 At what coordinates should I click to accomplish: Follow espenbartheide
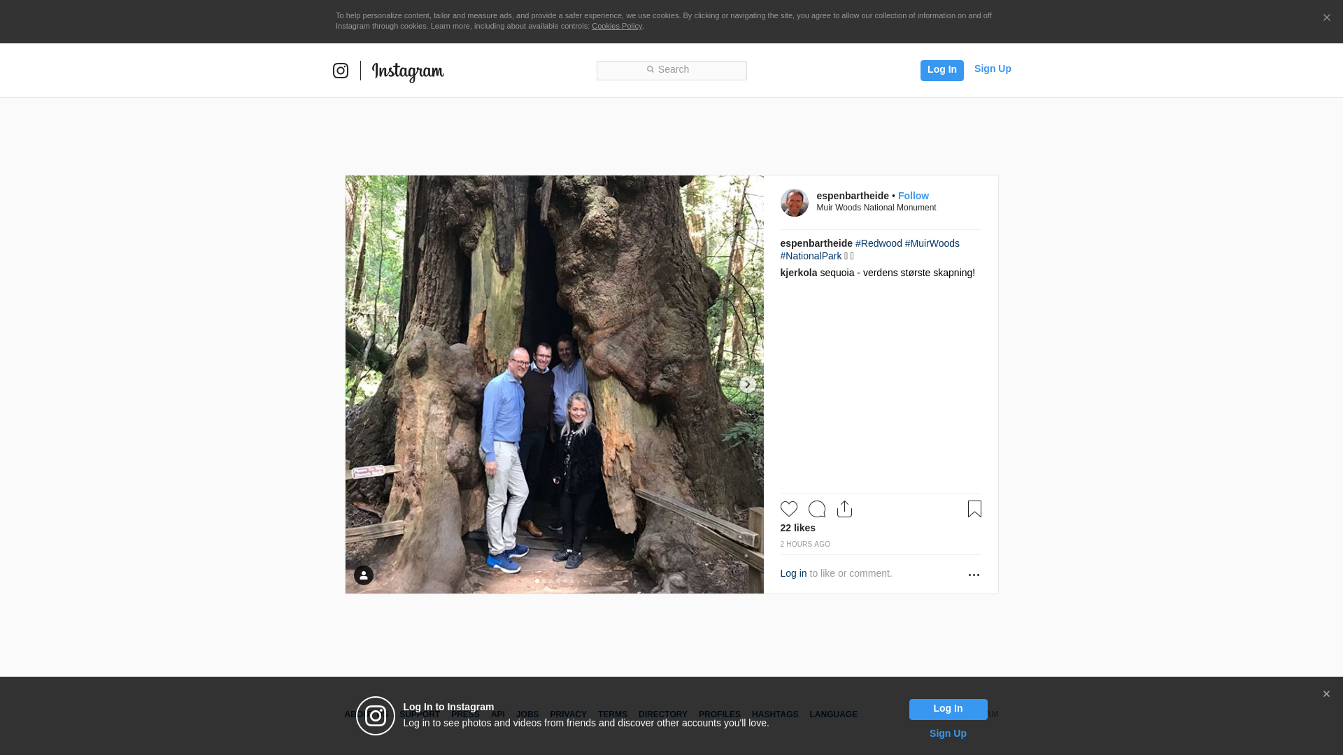914,196
